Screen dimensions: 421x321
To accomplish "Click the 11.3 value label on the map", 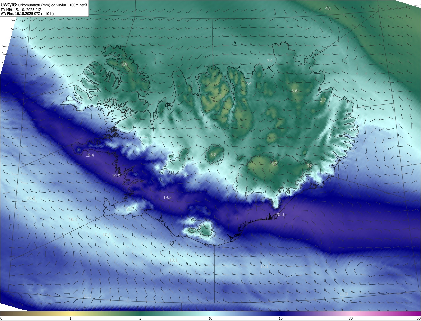I will click(88, 296).
